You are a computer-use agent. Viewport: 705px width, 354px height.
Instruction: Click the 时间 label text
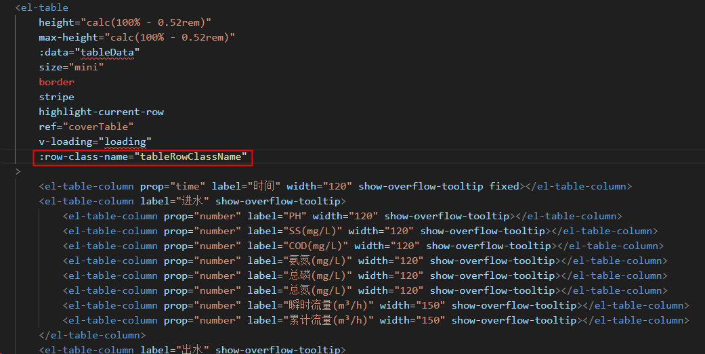point(263,186)
